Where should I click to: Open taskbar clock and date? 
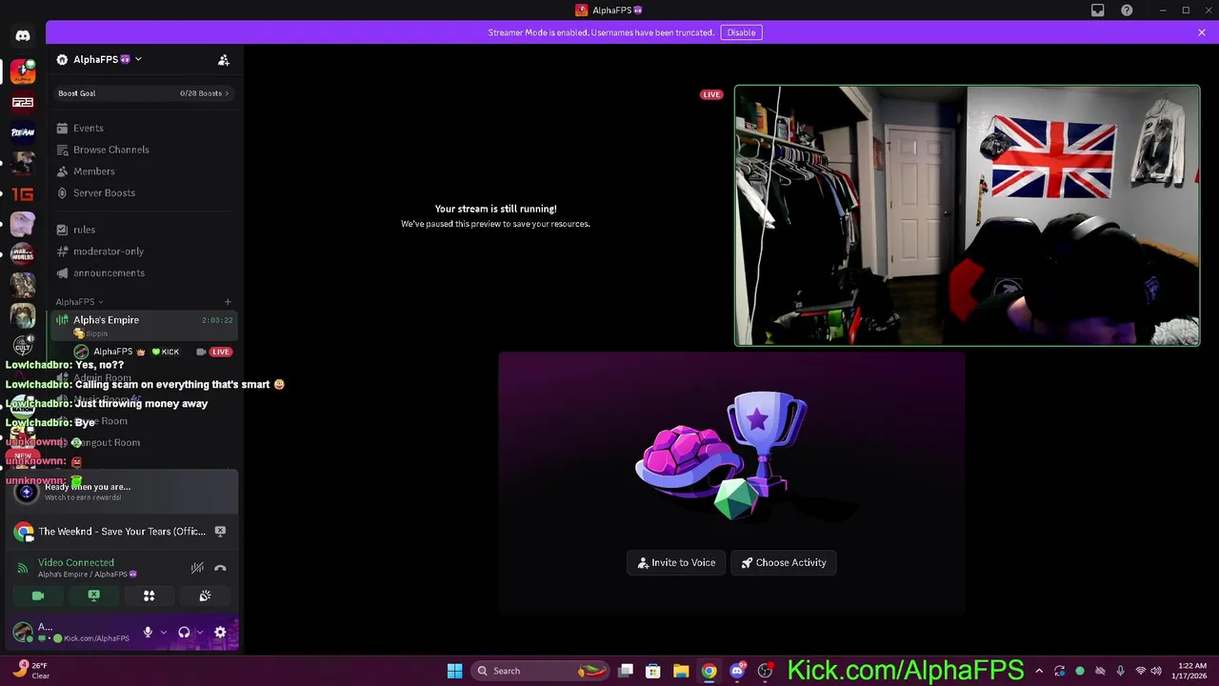(x=1191, y=671)
